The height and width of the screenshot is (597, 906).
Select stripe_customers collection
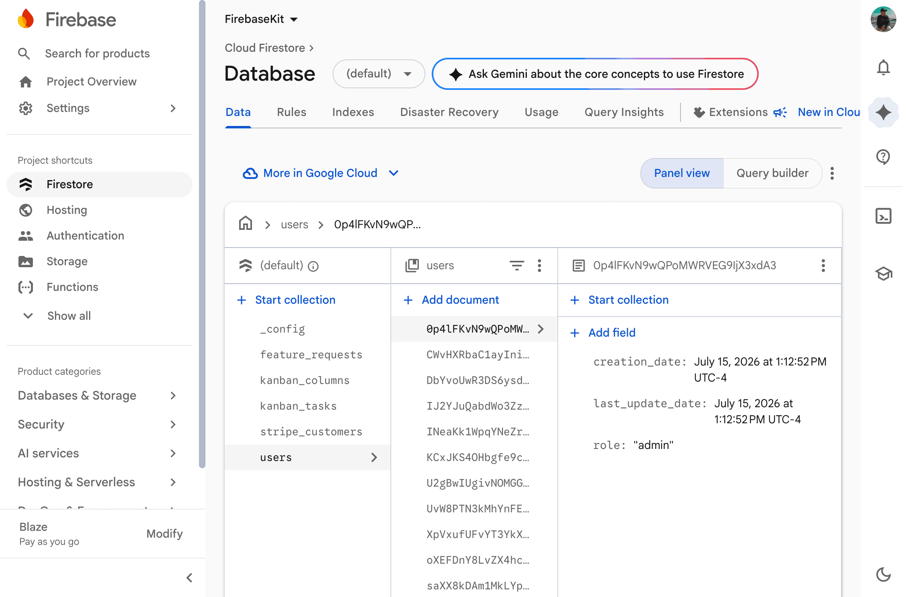(311, 432)
